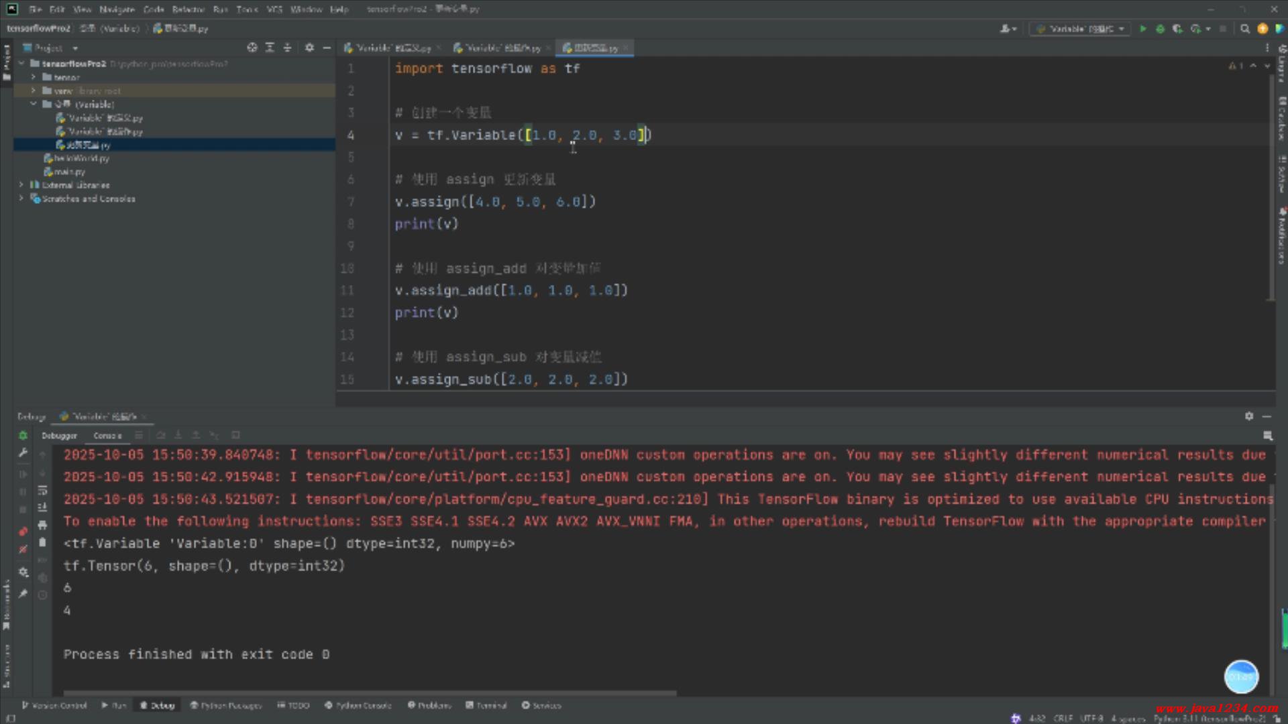The height and width of the screenshot is (724, 1288).
Task: Toggle mute breakpoints in debug panel
Action: click(x=23, y=549)
